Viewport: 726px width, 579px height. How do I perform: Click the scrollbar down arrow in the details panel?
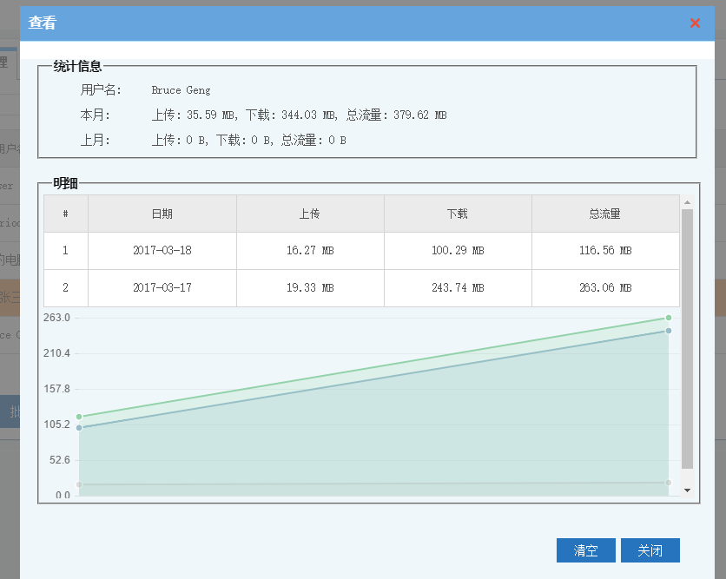click(x=687, y=490)
